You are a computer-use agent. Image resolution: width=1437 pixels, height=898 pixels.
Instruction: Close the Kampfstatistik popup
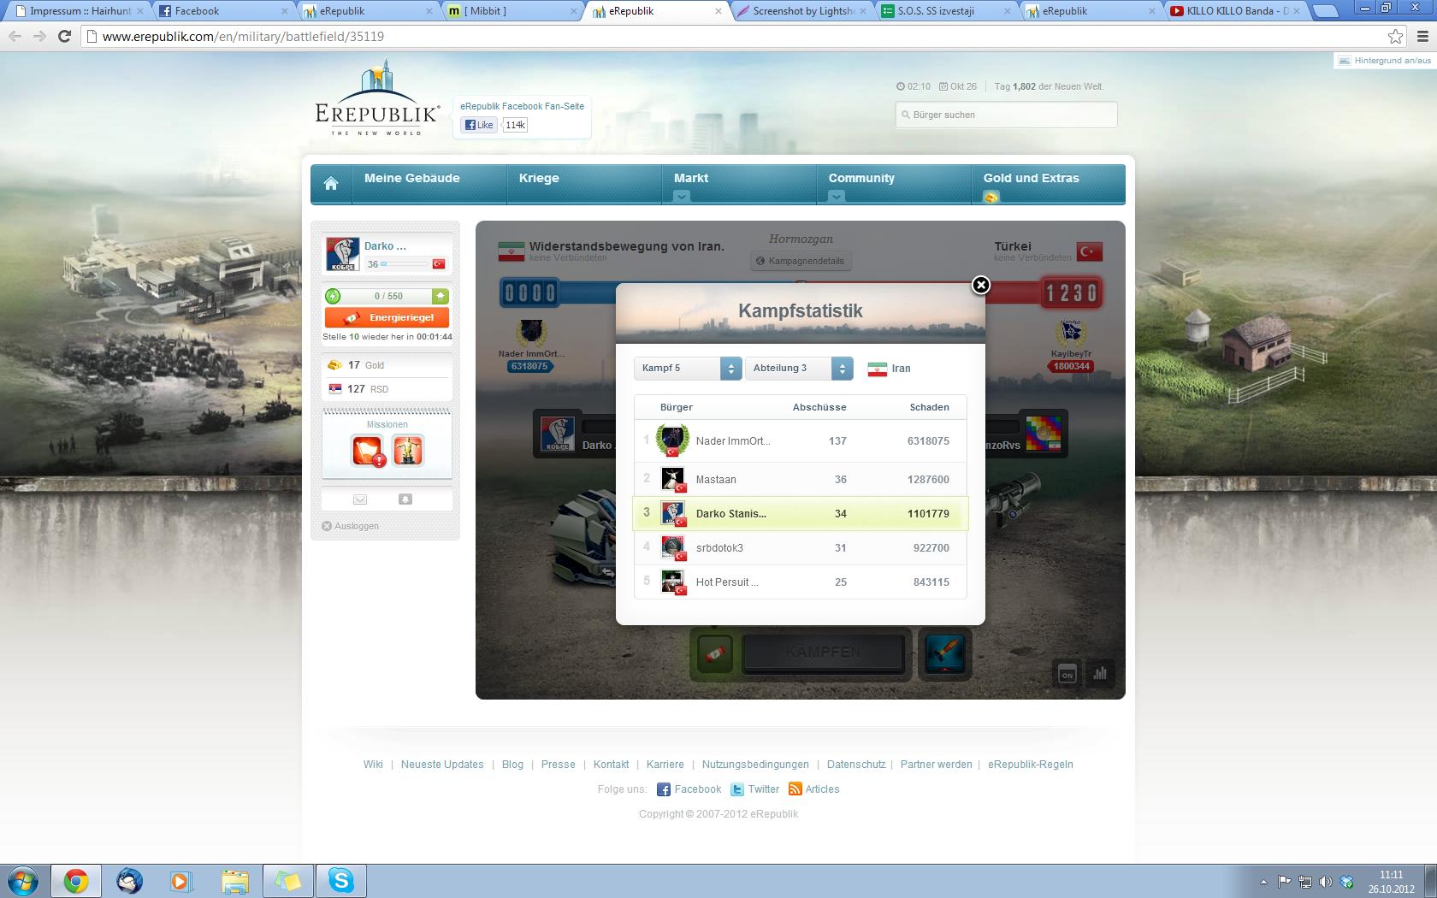pyautogui.click(x=980, y=285)
